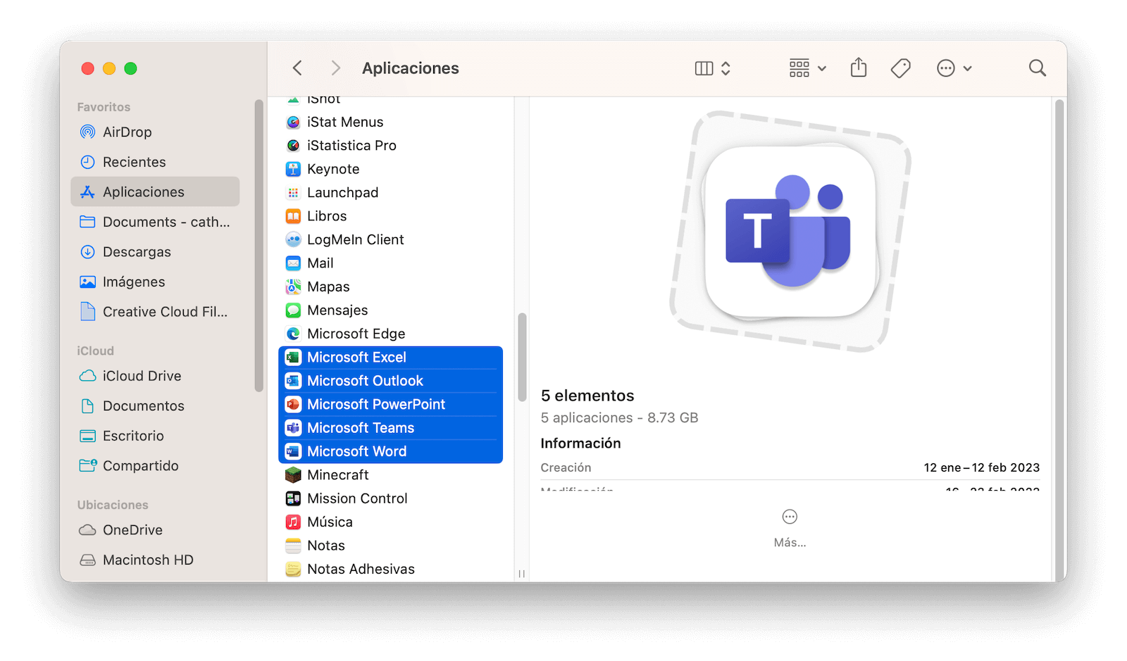Open Escritorio in the sidebar

155,436
